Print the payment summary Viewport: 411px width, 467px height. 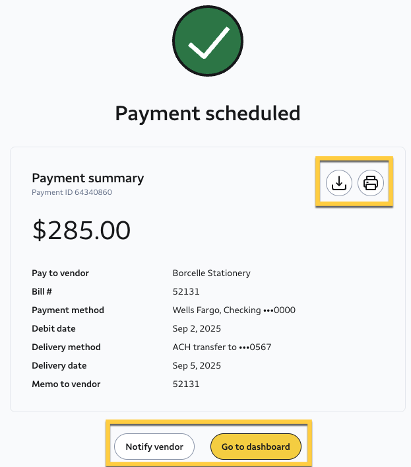point(371,183)
